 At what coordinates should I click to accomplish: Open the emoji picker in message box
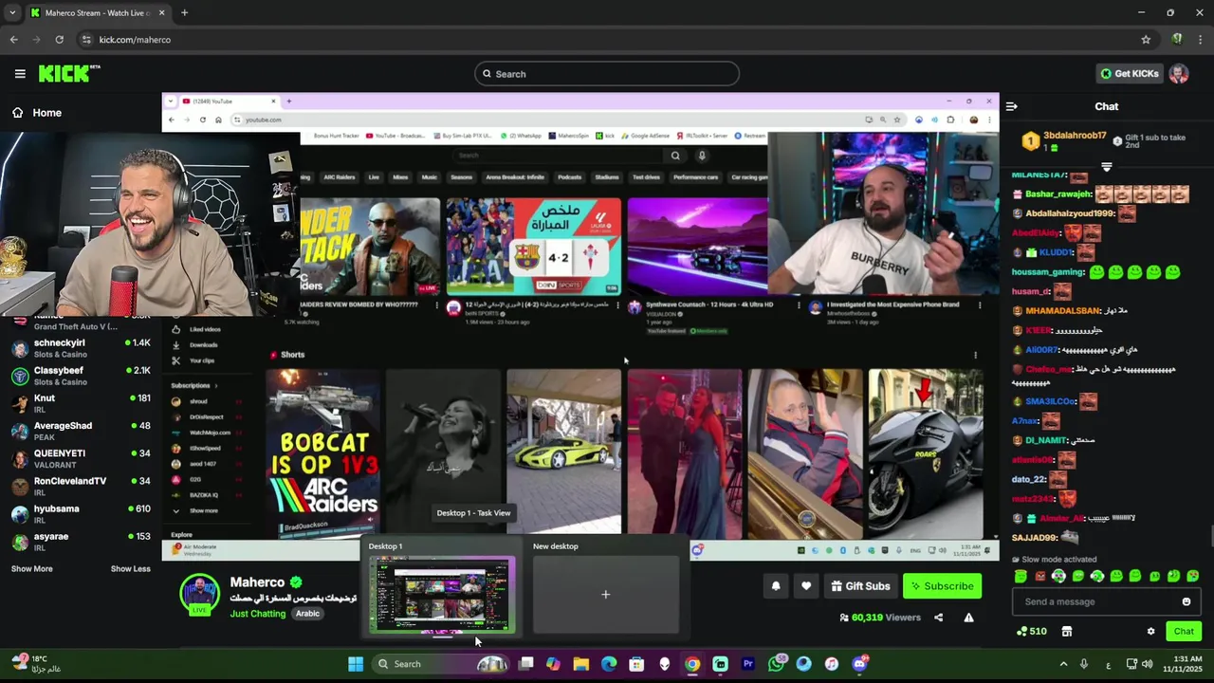1186,601
